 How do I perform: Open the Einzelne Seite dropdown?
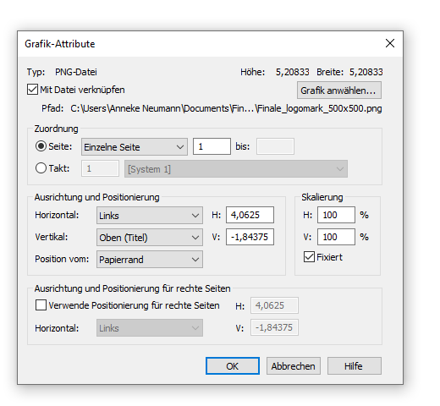(x=135, y=146)
